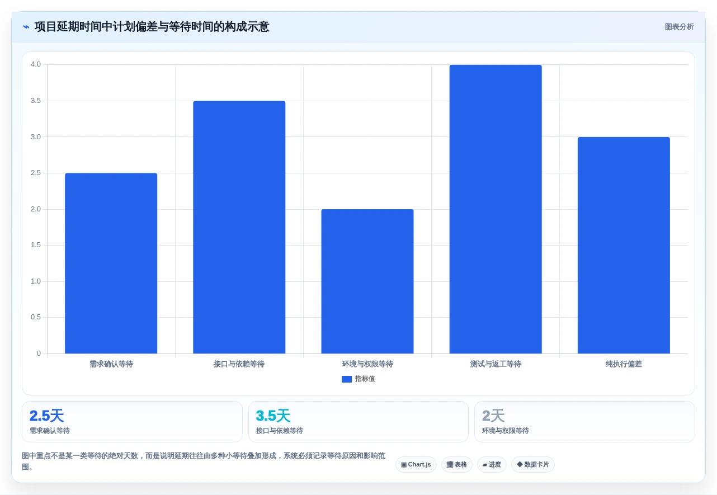
Task: Click the 3.5 y-axis tick label
Action: (36, 101)
